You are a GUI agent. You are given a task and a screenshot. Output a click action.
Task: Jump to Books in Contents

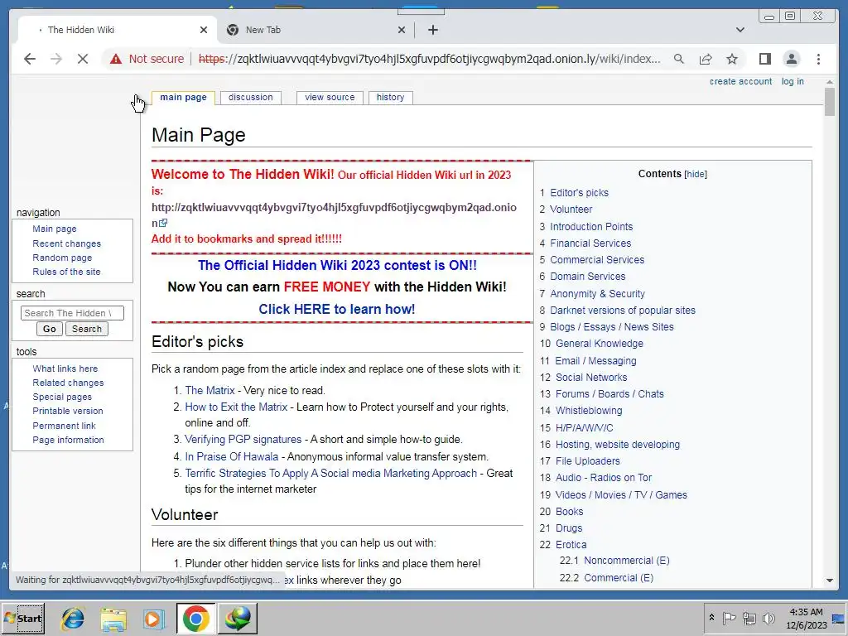tap(570, 511)
